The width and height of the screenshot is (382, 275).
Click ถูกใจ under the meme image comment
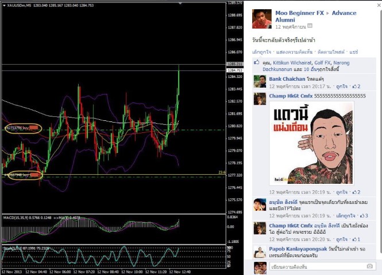pyautogui.click(x=342, y=192)
